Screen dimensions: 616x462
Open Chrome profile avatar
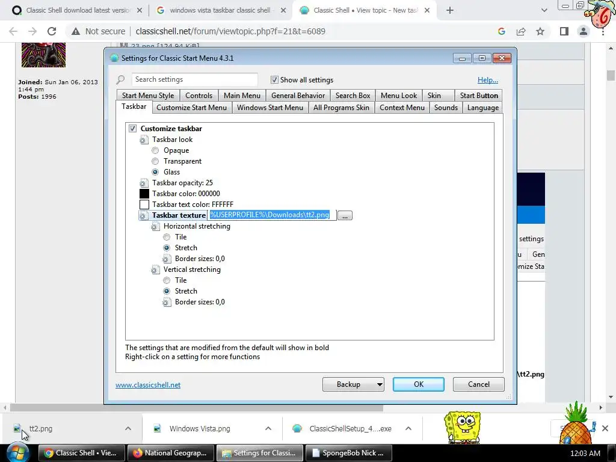pyautogui.click(x=584, y=31)
